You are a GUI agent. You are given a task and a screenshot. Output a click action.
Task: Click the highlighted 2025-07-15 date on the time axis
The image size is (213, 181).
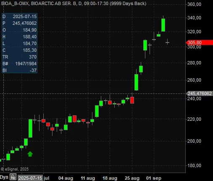pyautogui.click(x=30, y=178)
